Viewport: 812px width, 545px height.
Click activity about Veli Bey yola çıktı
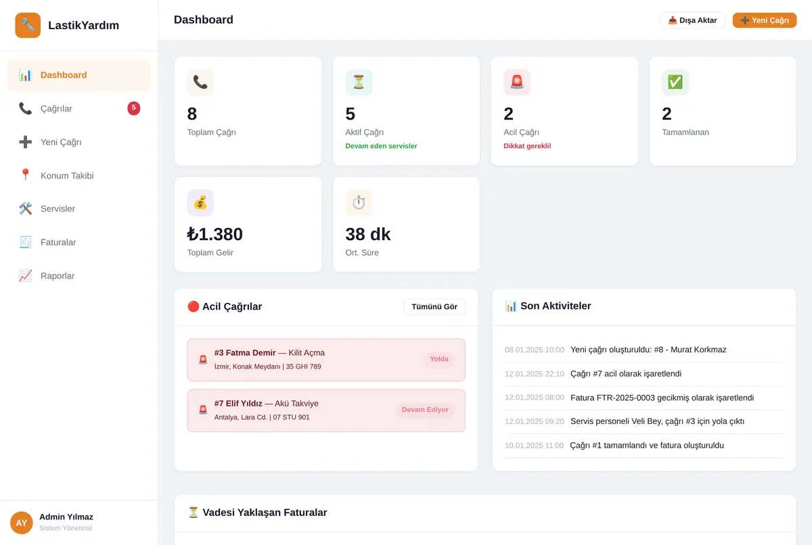(x=657, y=421)
